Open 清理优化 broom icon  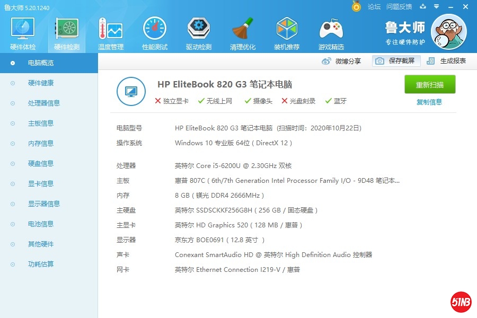(243, 29)
